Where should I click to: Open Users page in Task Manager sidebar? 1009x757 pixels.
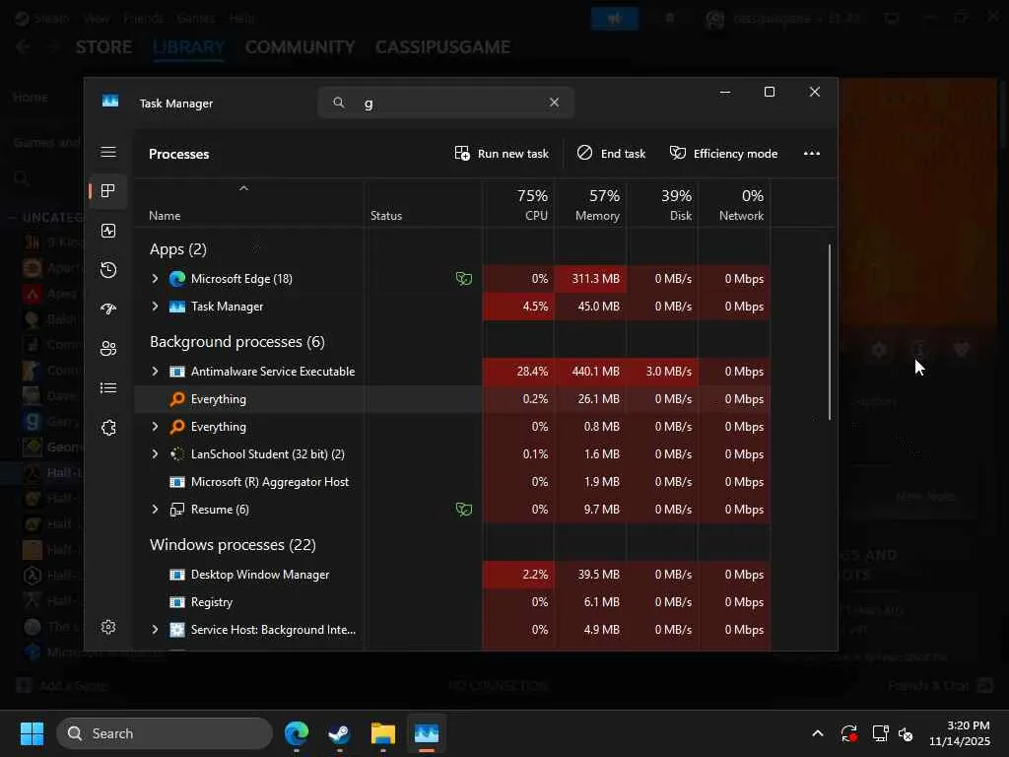(108, 348)
